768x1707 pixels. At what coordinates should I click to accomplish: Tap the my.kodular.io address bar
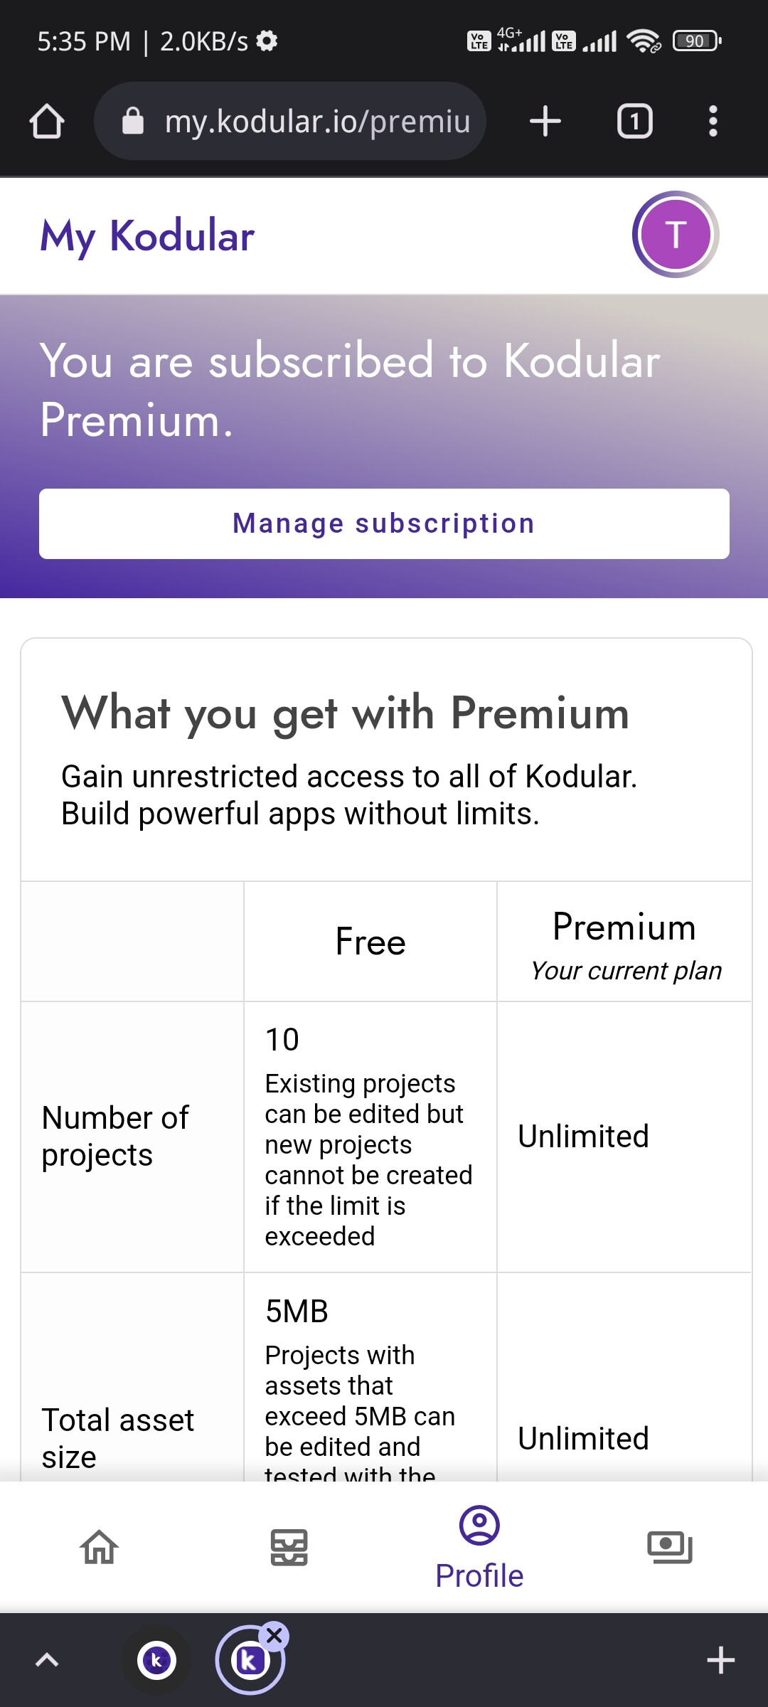[x=316, y=121]
